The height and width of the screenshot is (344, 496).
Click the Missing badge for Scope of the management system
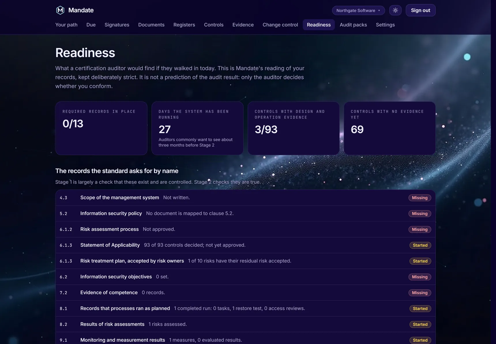click(420, 198)
